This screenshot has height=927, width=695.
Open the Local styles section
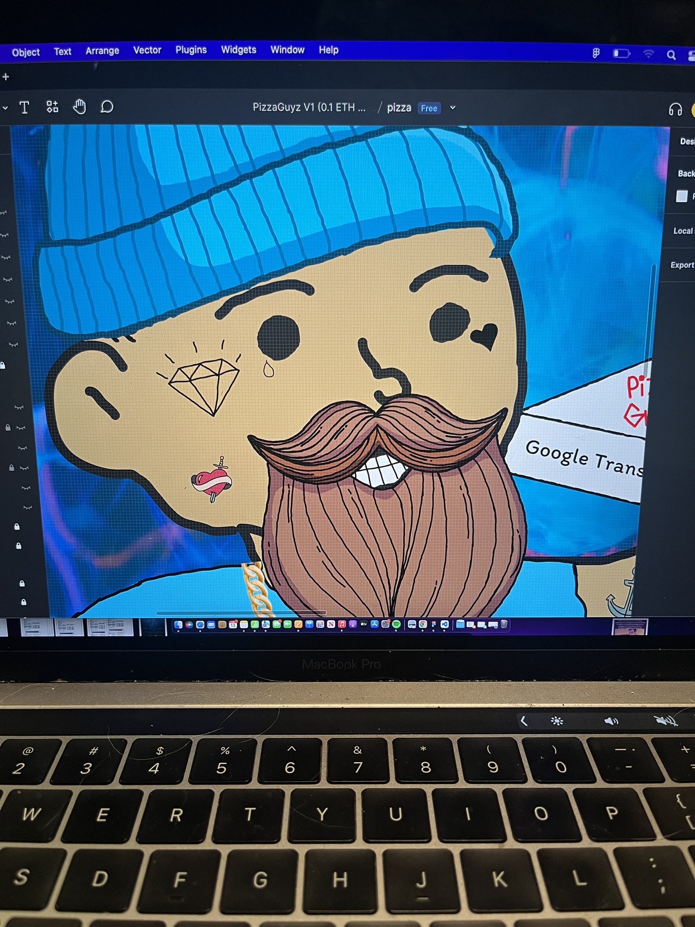click(x=684, y=231)
